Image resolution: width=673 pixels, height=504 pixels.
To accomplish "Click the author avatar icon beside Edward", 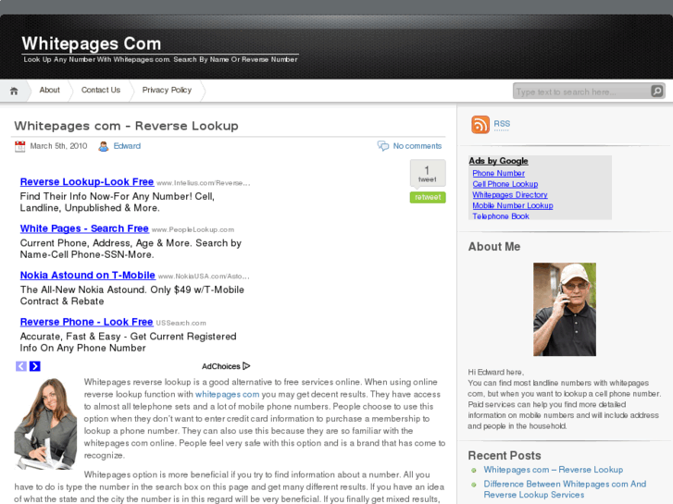I will point(103,146).
